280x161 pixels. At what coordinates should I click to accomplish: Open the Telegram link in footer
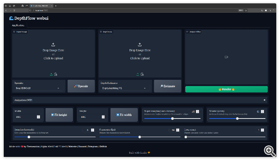[93, 146]
